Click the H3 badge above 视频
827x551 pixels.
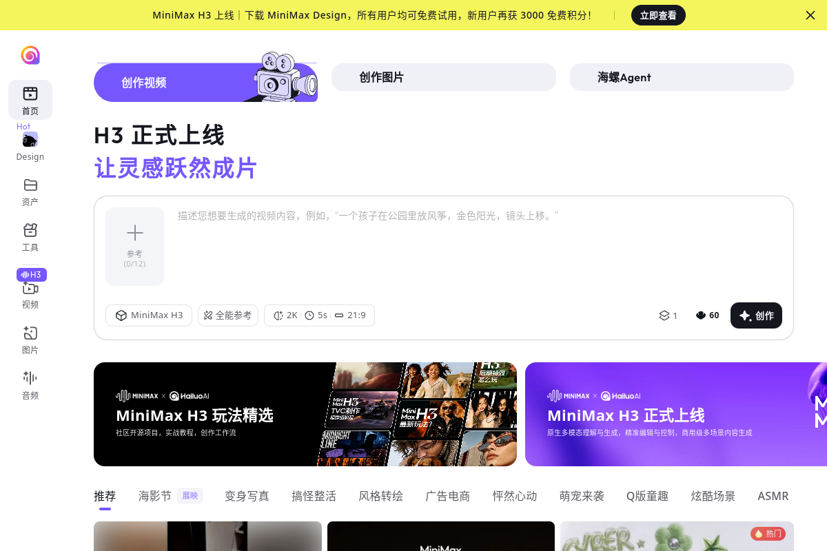point(32,275)
